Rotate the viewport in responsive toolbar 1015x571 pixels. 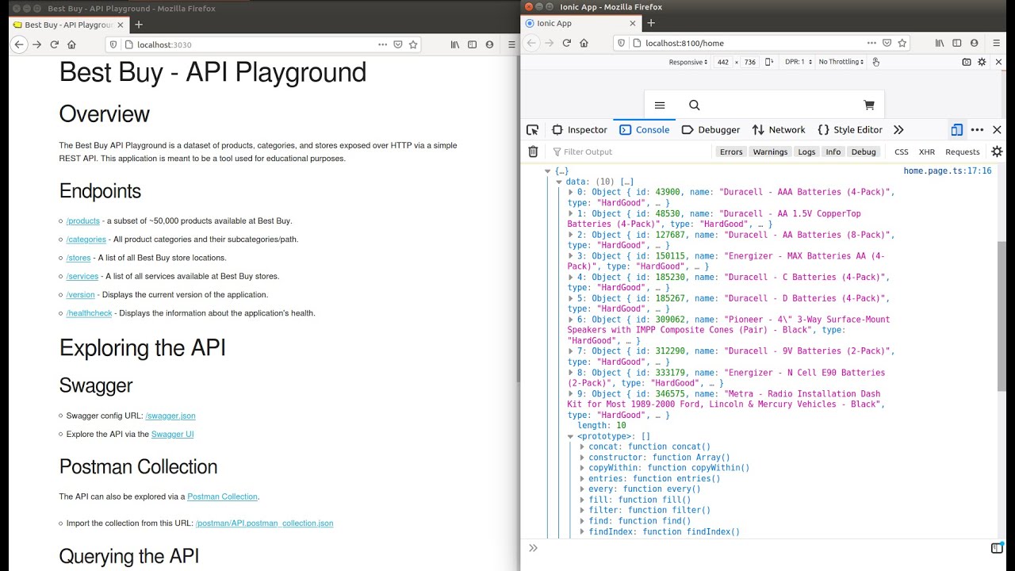click(768, 62)
